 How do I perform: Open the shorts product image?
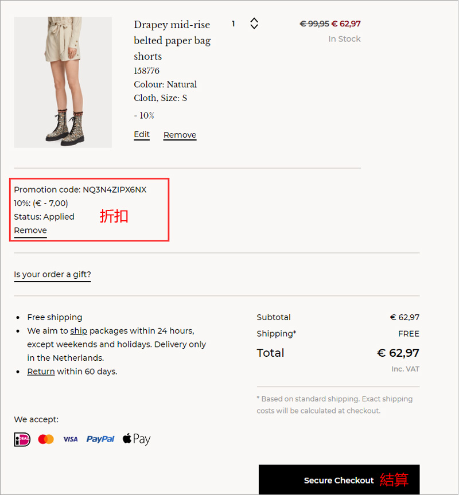[x=63, y=82]
